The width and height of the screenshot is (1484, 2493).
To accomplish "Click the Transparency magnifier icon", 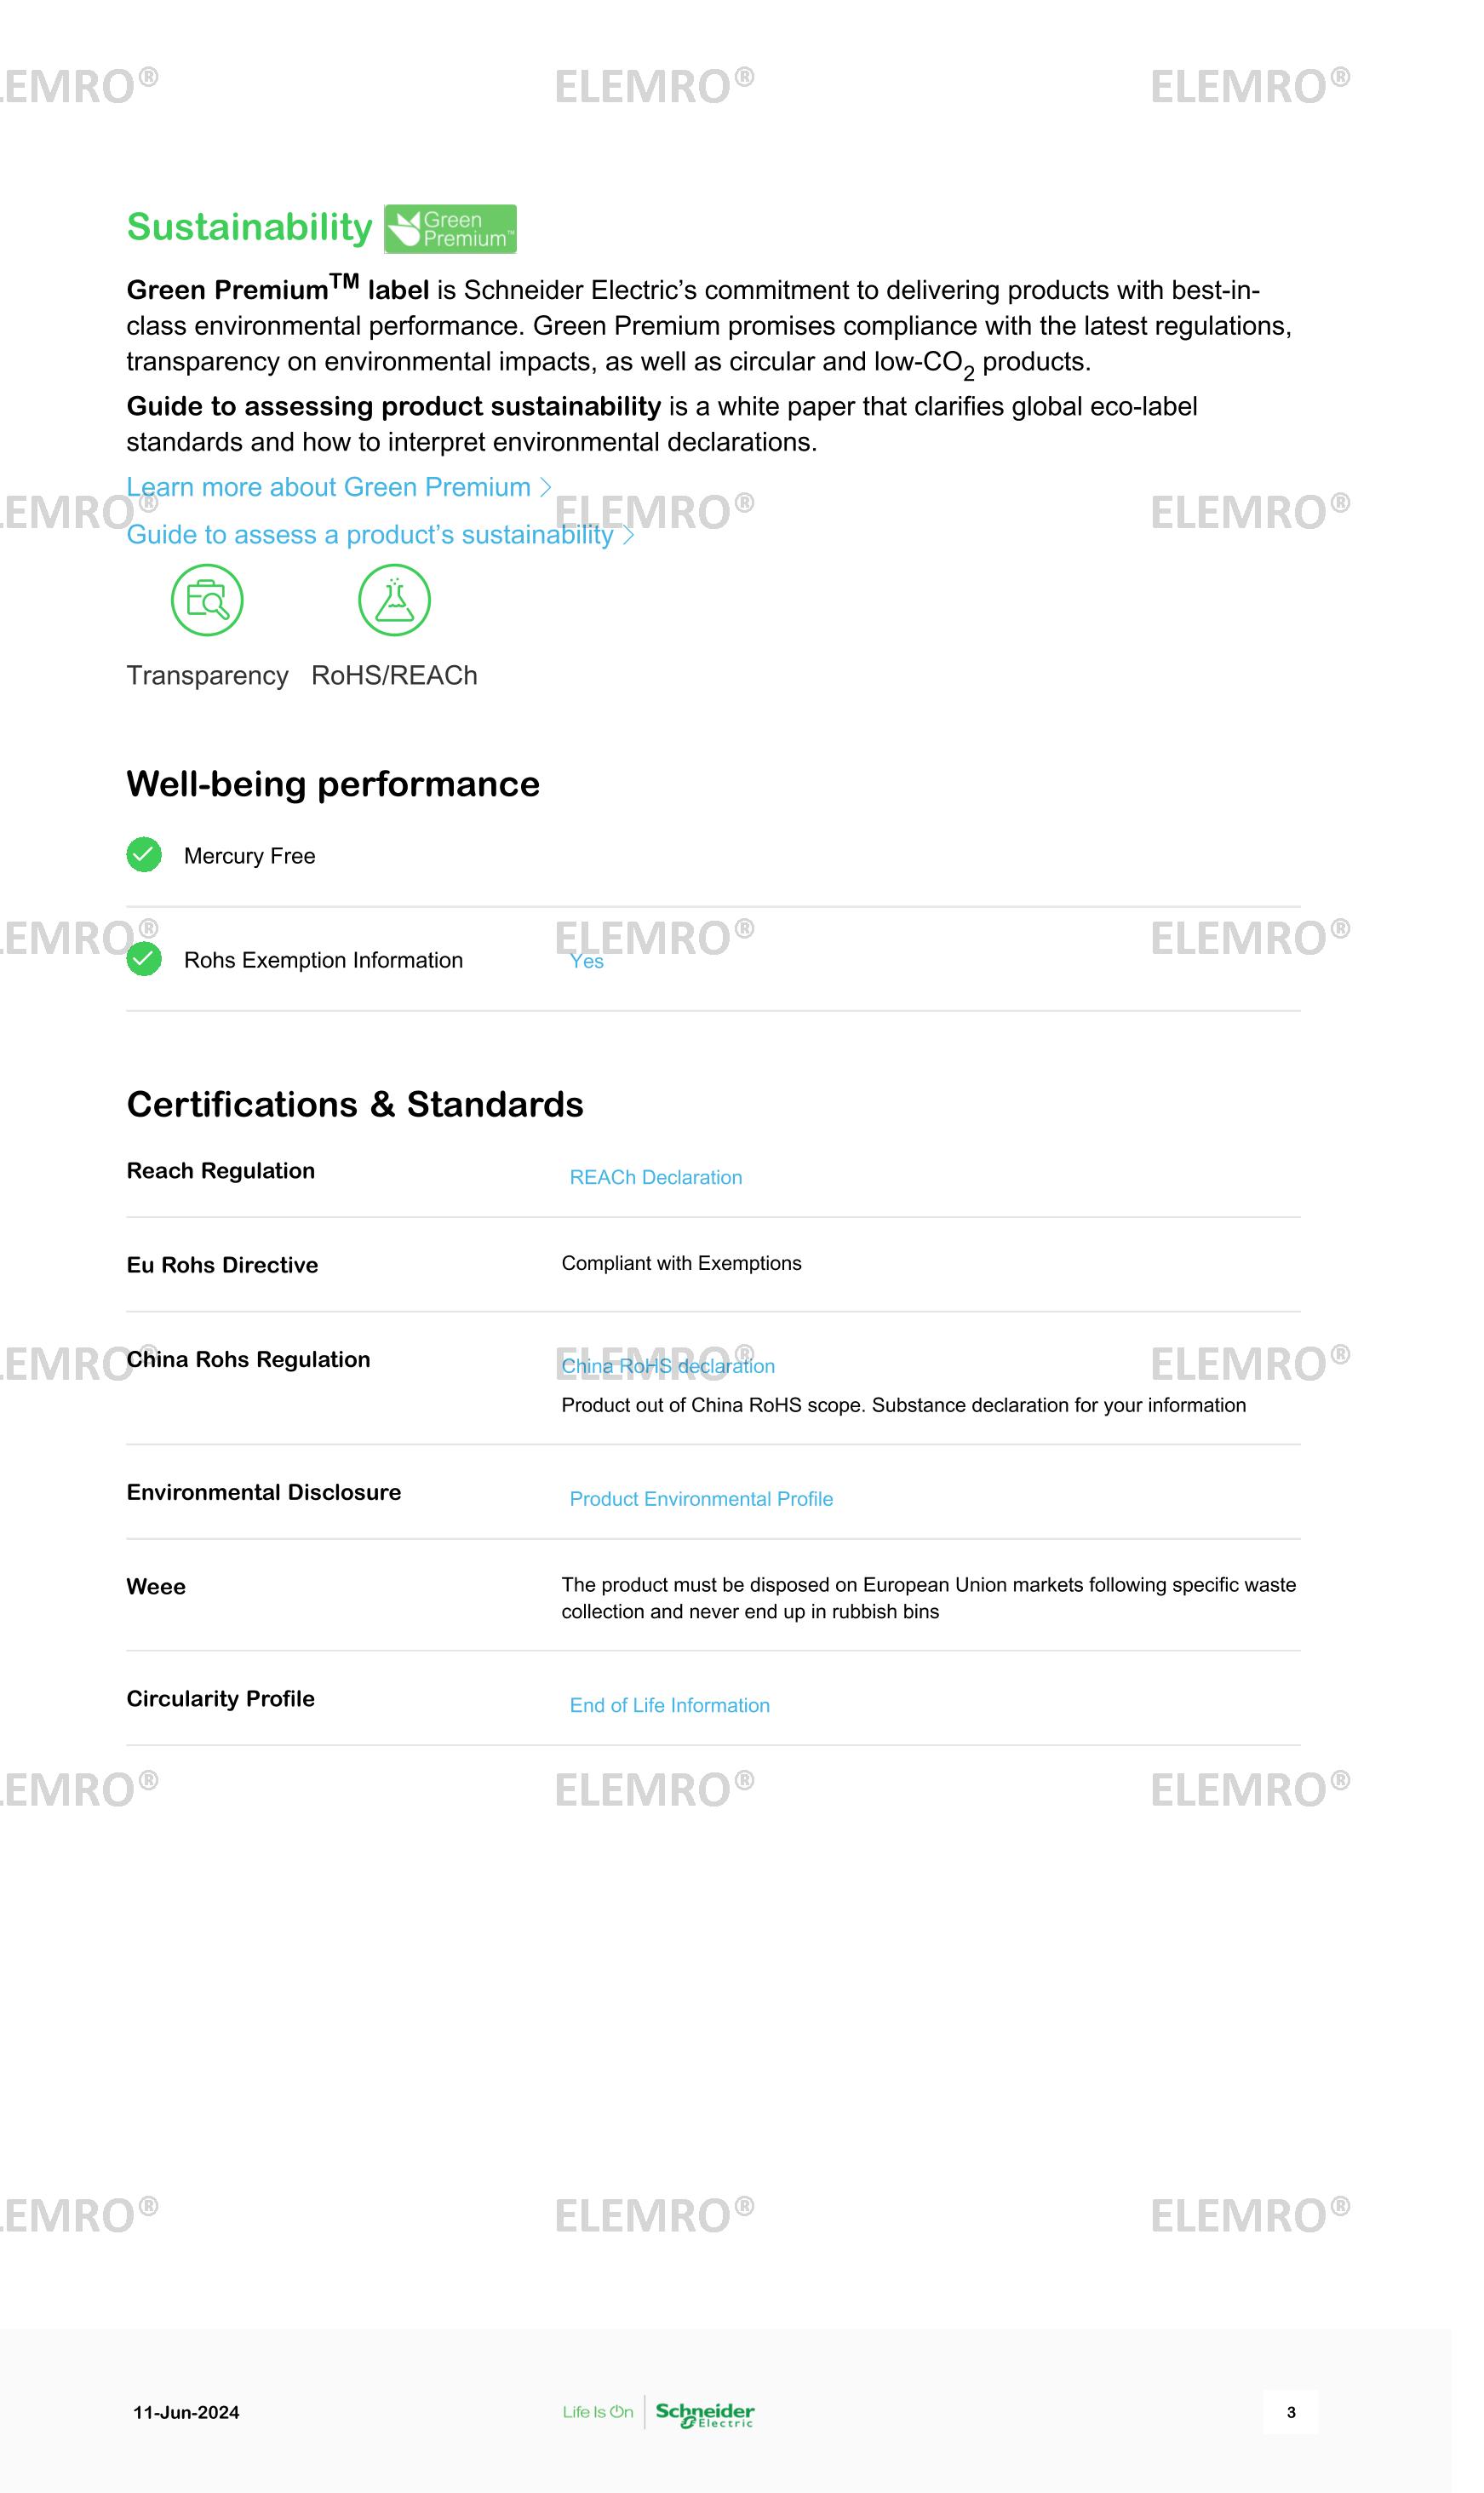I will pyautogui.click(x=207, y=600).
